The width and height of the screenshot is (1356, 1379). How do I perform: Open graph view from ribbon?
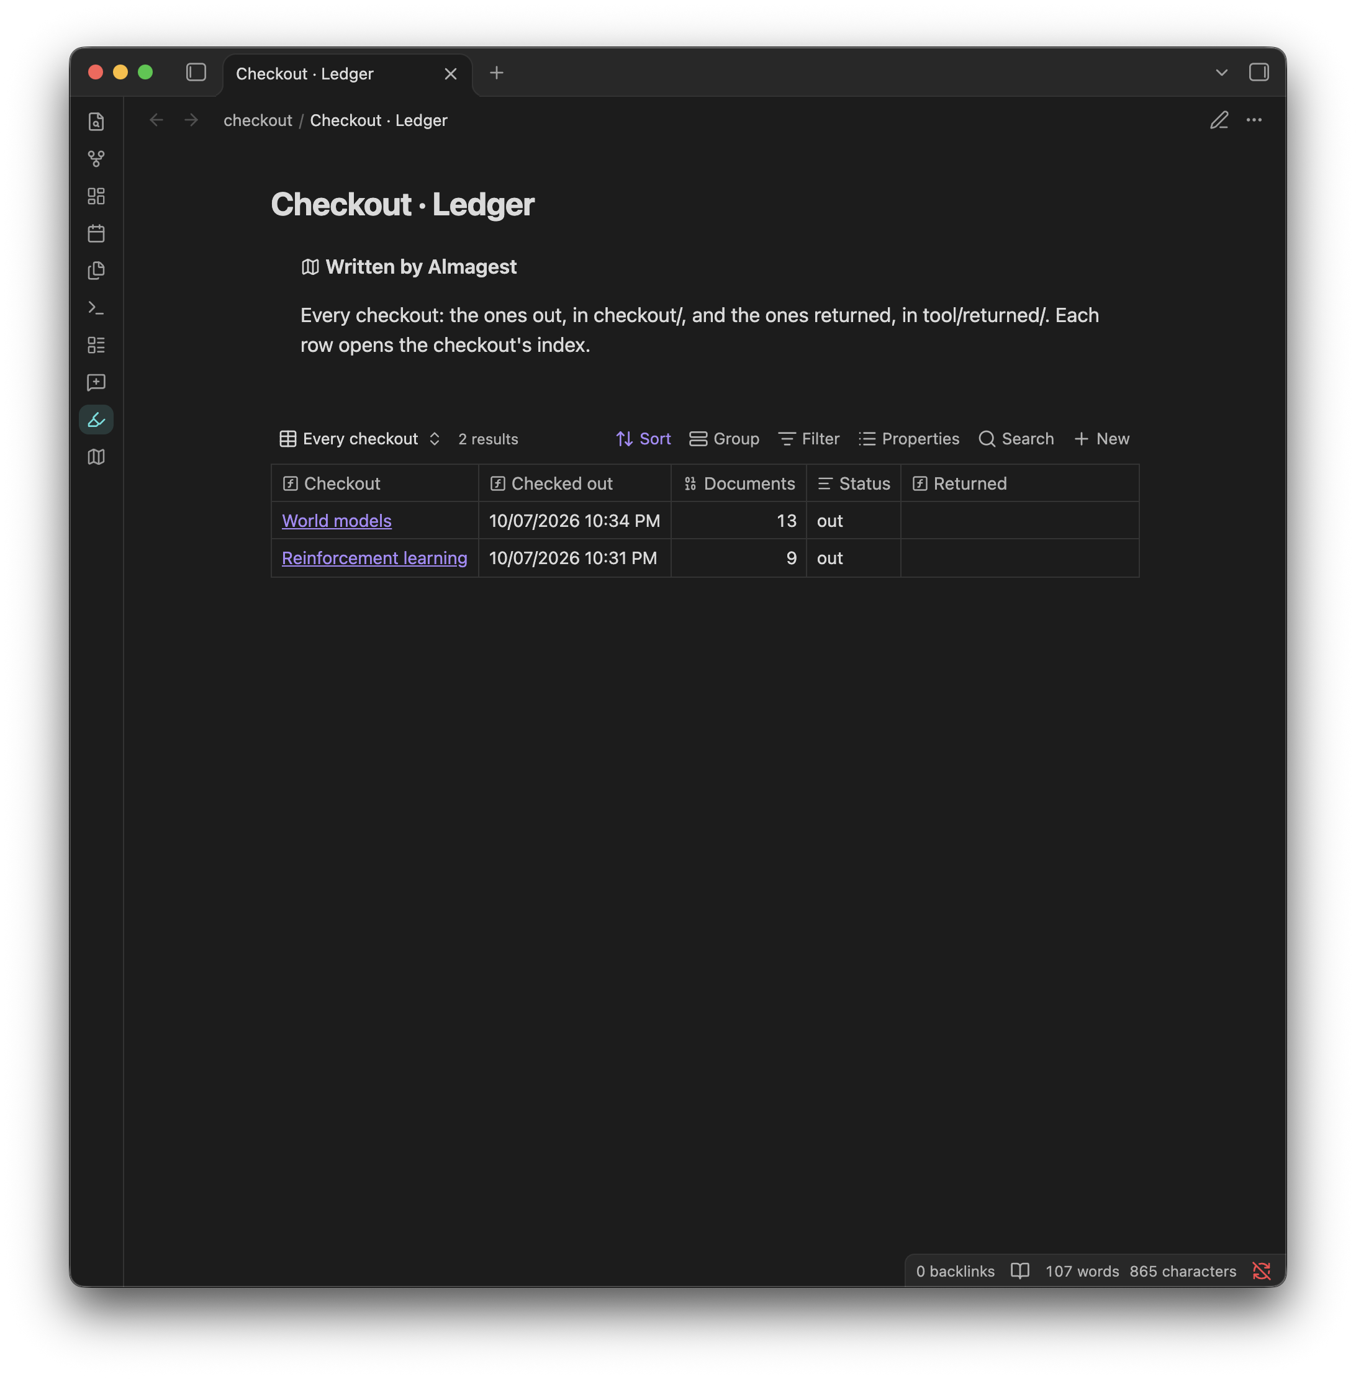tap(96, 159)
